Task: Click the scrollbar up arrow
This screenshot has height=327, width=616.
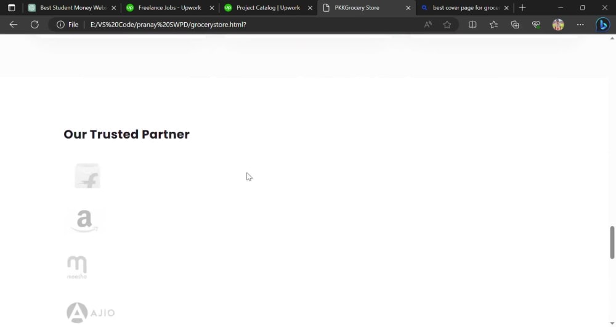Action: click(x=612, y=38)
